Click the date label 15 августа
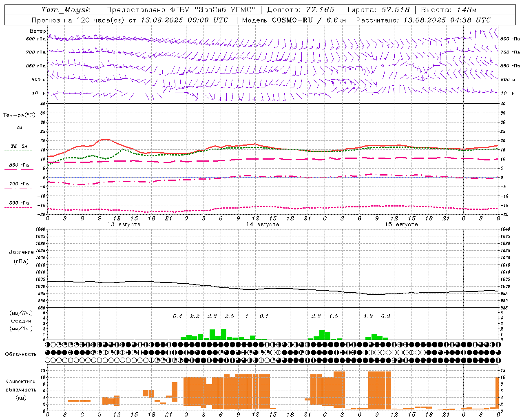The image size is (522, 418). (401, 225)
